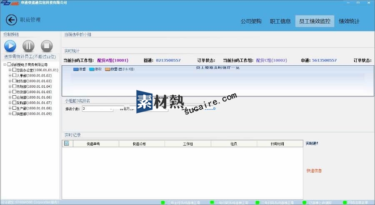Open the 排名个数 dropdown
The image size is (375, 205).
pos(111,109)
